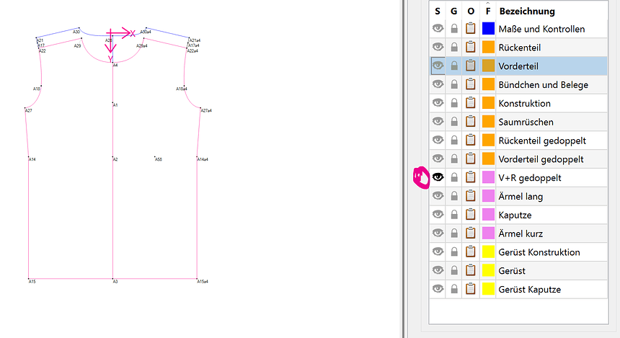The image size is (620, 338).
Task: Click the clipboard icon for Ärmel lang
Action: (x=471, y=196)
